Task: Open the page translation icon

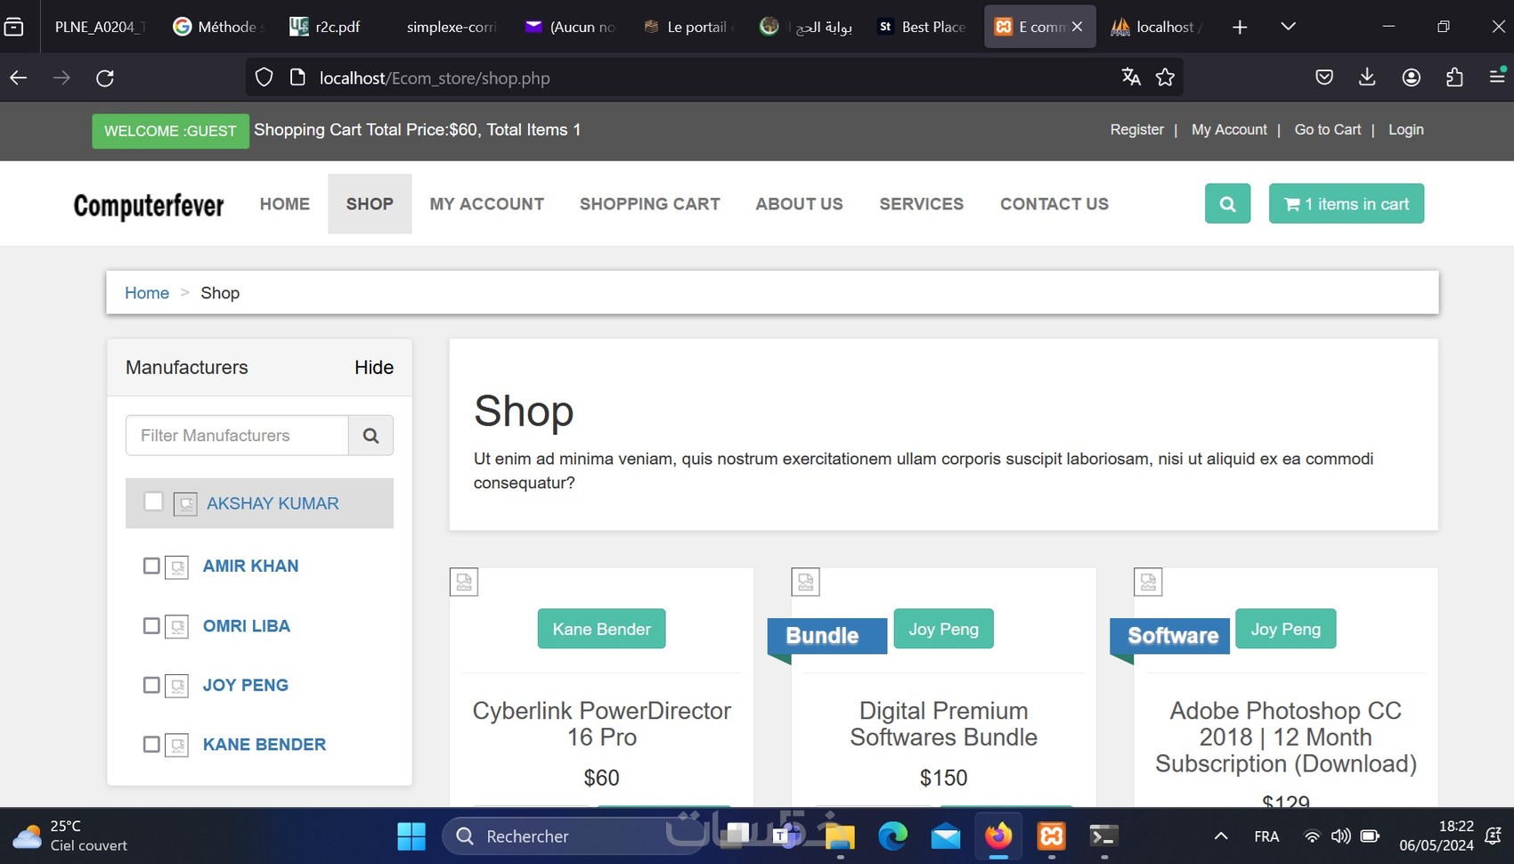Action: click(x=1131, y=77)
